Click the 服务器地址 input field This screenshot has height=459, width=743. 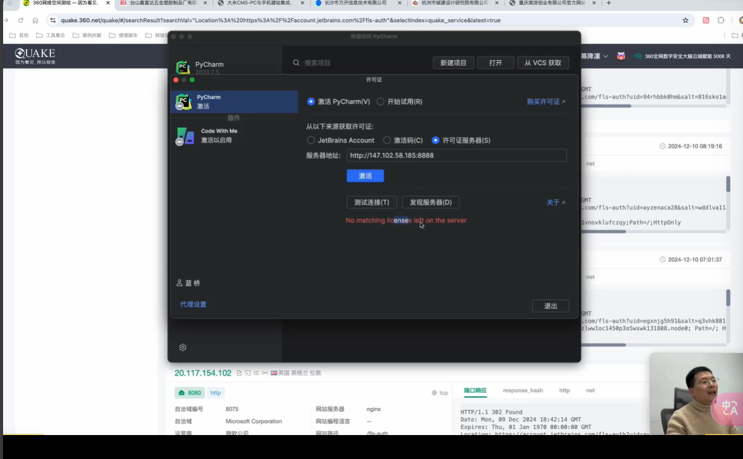456,156
